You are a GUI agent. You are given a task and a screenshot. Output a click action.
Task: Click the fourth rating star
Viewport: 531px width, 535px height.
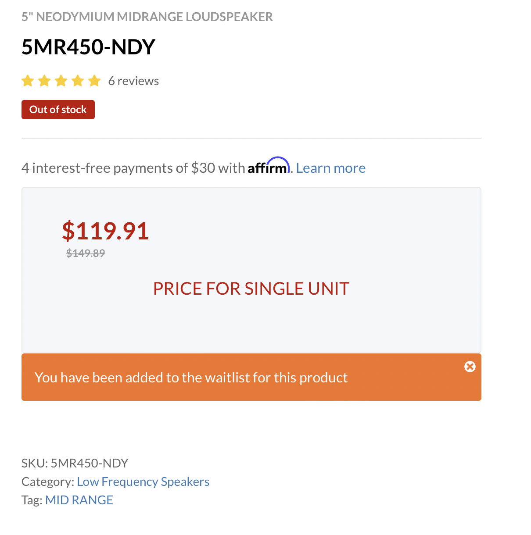pos(78,81)
